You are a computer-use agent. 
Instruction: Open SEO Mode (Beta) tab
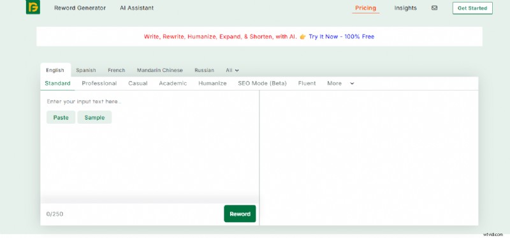pyautogui.click(x=262, y=84)
